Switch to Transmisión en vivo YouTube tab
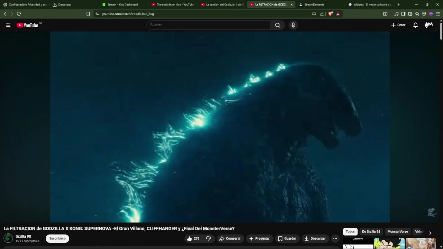This screenshot has width=443, height=249. click(x=173, y=4)
